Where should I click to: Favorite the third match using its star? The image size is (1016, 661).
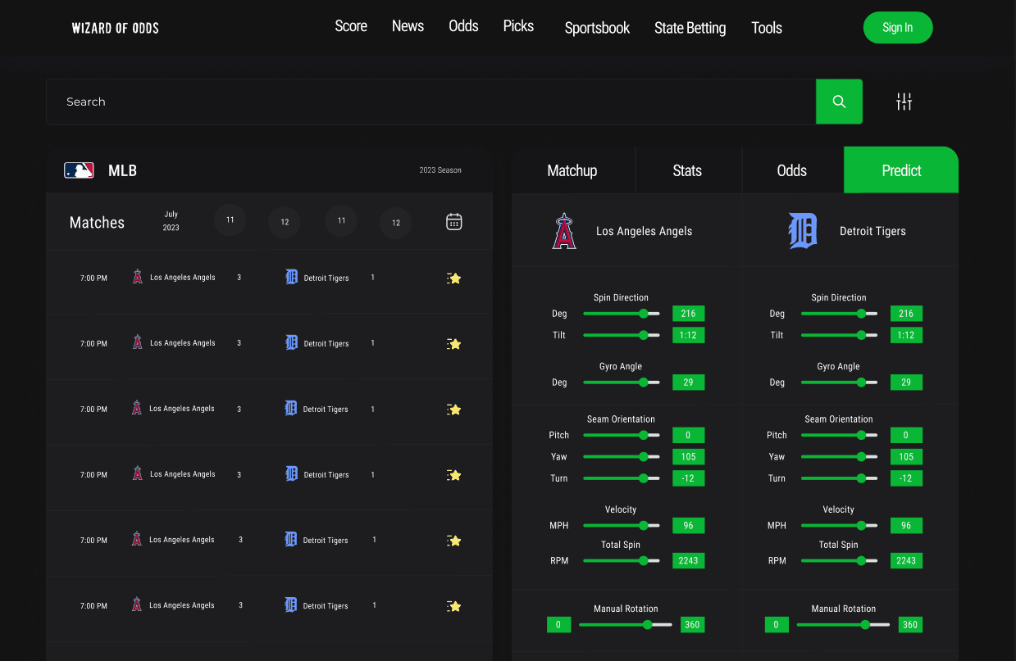pos(453,410)
